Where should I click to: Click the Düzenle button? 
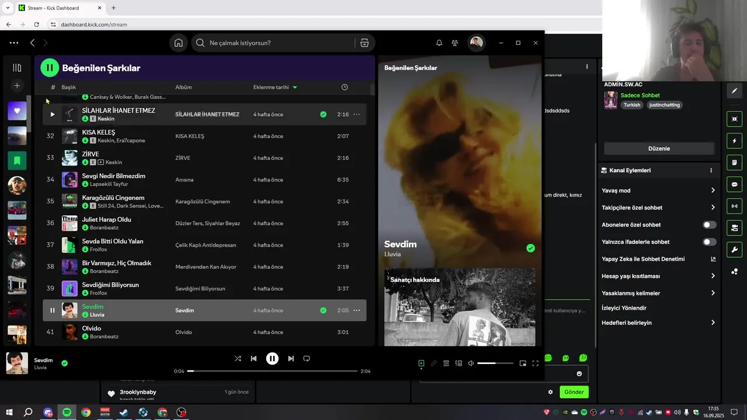659,148
